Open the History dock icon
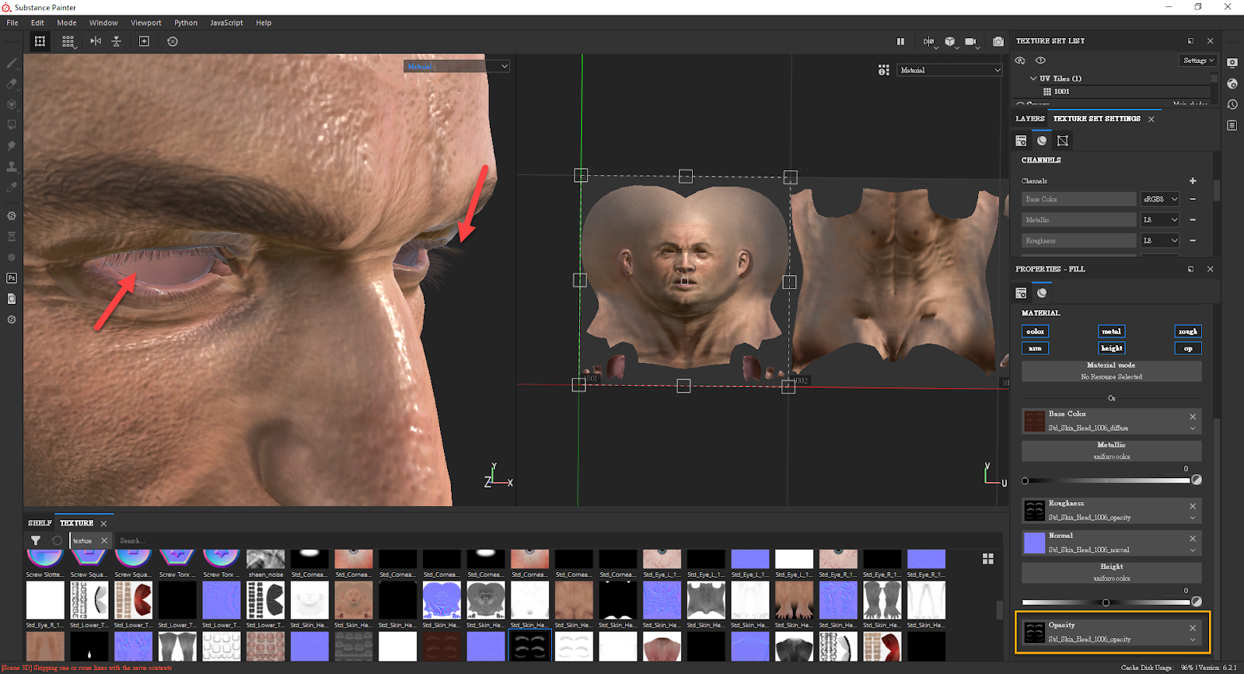The image size is (1244, 674). tap(1232, 104)
